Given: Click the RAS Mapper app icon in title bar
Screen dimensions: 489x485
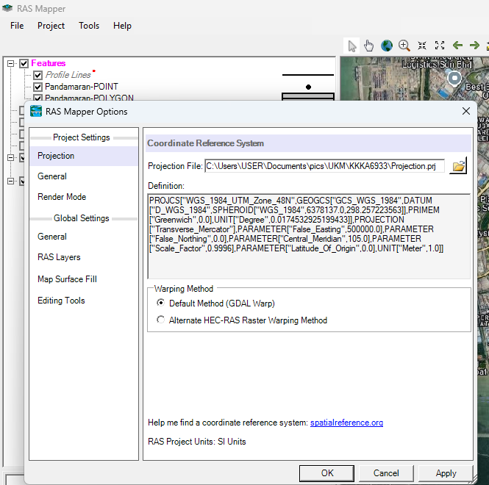Looking at the screenshot, I should pos(7,8).
